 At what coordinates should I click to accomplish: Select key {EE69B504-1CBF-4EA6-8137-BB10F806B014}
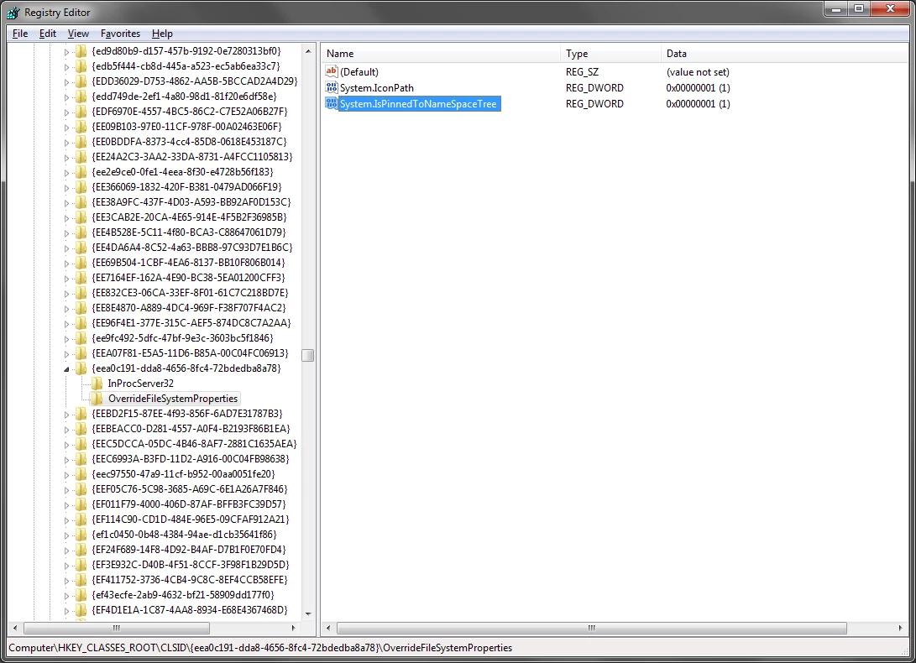pos(188,263)
